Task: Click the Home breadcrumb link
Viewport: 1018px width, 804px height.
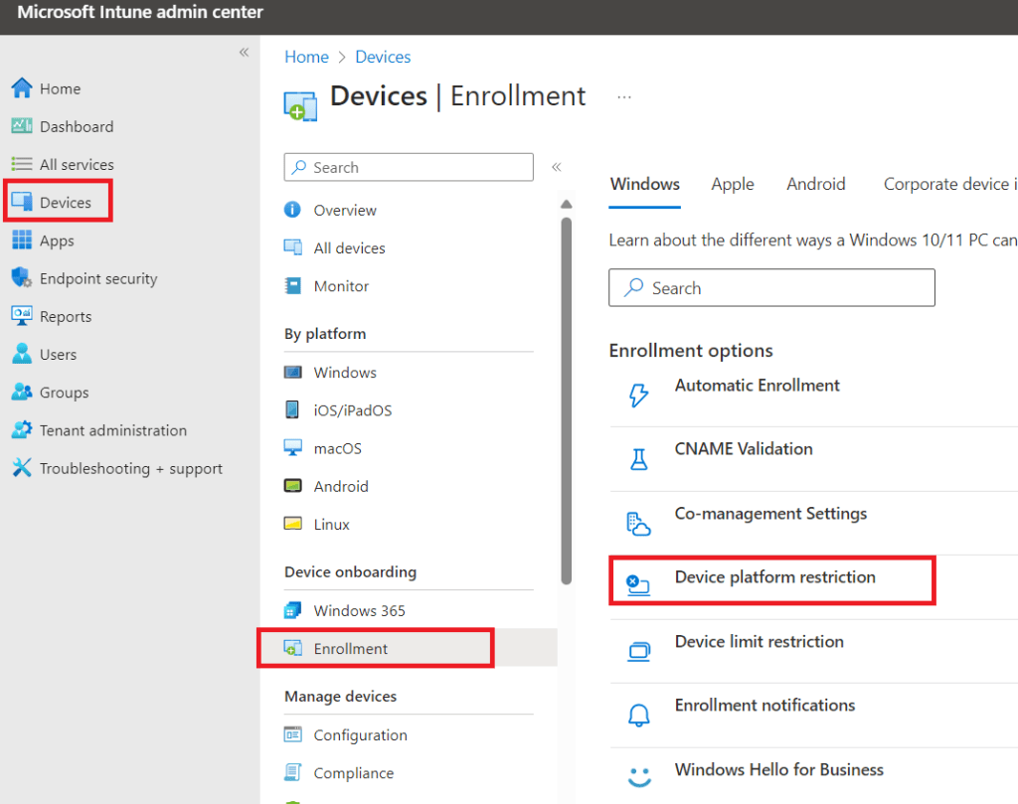Action: pyautogui.click(x=306, y=57)
